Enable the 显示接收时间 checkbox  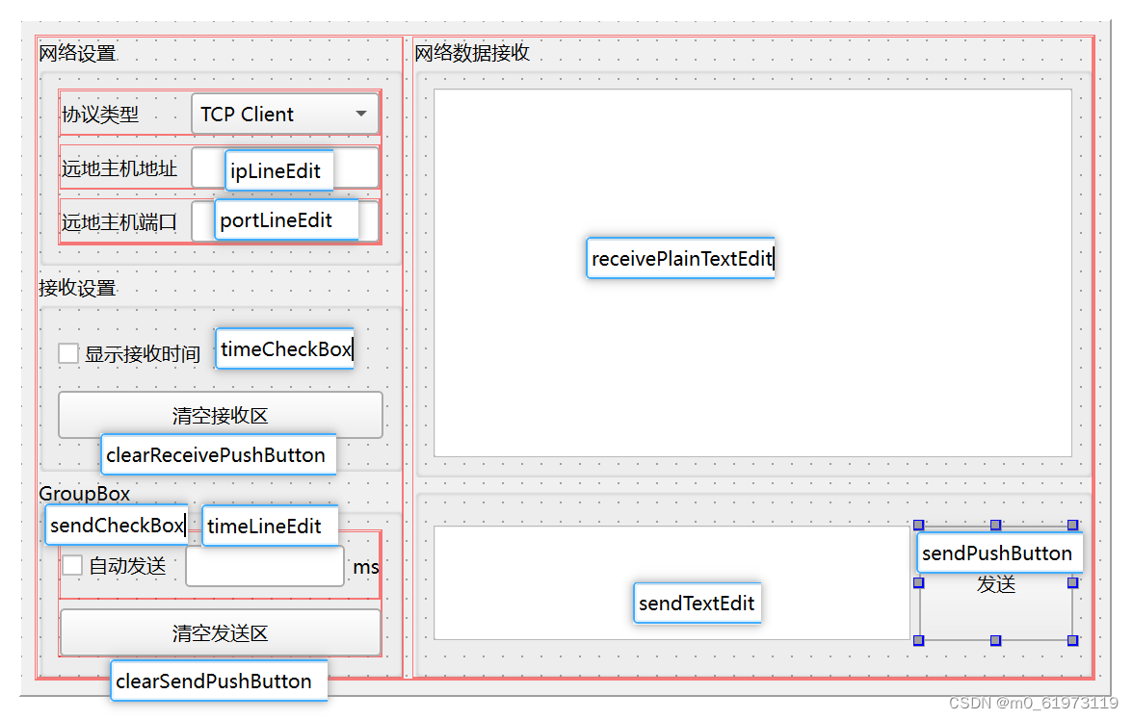tap(68, 354)
